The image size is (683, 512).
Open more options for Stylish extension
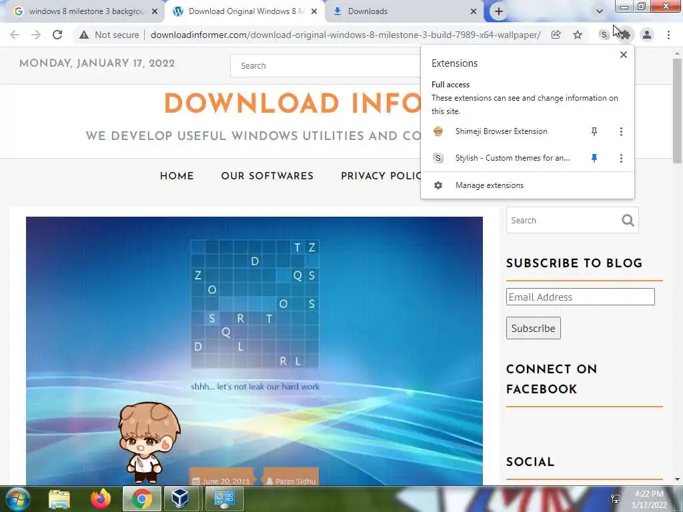[621, 158]
